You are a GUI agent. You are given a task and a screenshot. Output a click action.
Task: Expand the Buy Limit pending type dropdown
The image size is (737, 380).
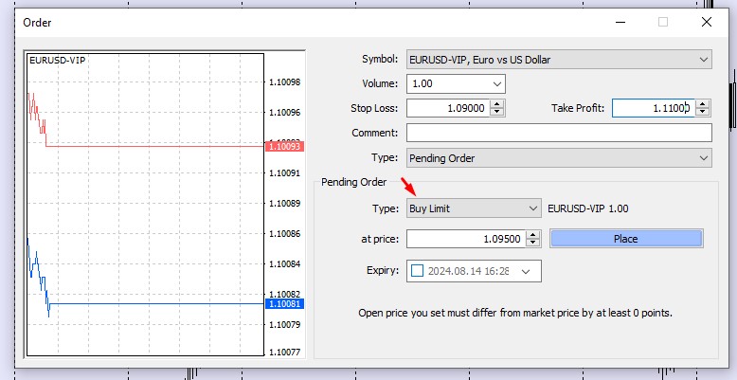point(531,208)
